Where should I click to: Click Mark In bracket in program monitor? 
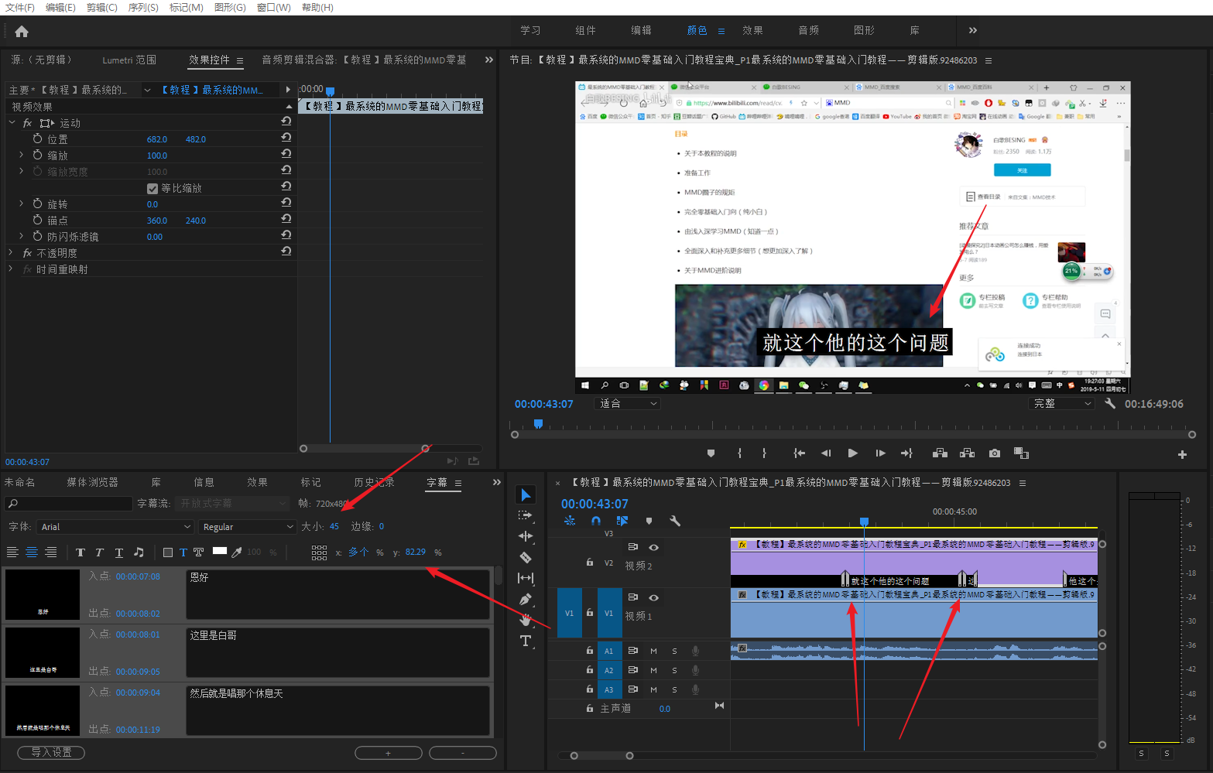click(x=740, y=453)
